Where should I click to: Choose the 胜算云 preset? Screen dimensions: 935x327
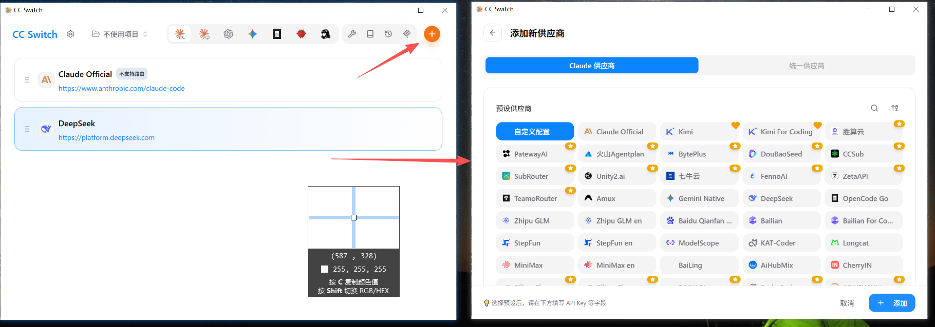pos(864,131)
